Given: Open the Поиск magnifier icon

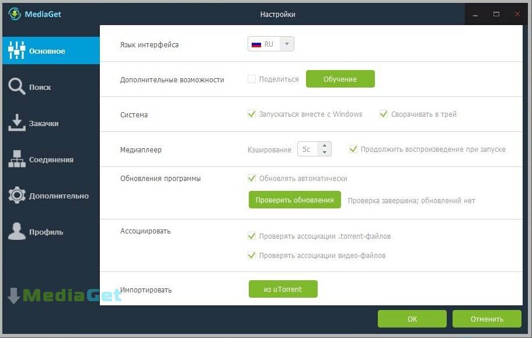Looking at the screenshot, I should click(x=16, y=87).
